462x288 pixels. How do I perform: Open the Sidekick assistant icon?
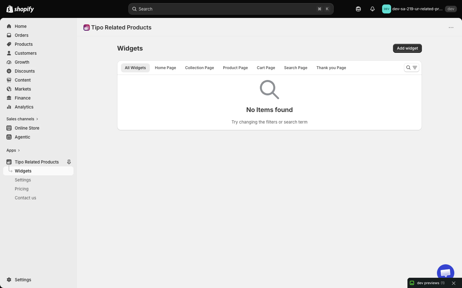[x=358, y=9]
